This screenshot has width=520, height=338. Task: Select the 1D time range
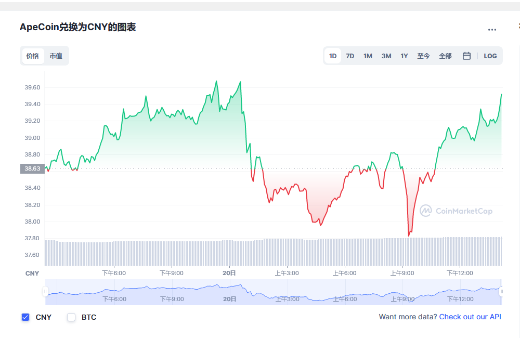[x=333, y=56]
